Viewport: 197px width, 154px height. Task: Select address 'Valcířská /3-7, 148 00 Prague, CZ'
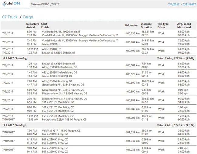61,131
